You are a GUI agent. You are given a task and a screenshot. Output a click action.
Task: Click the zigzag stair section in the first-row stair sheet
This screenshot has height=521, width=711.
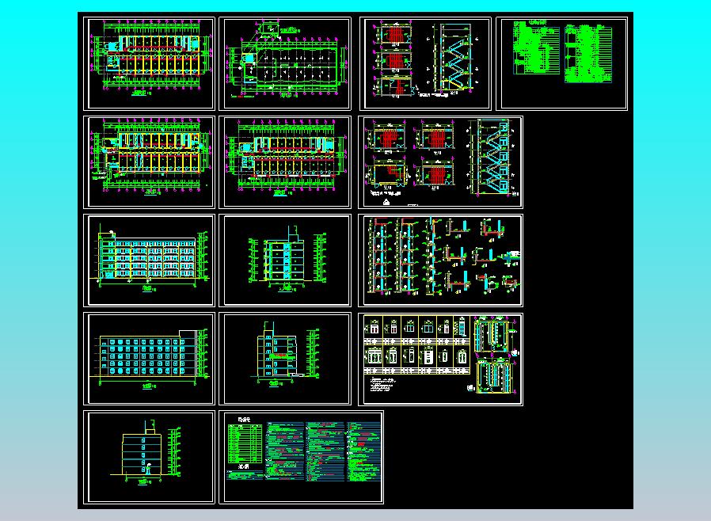(454, 59)
